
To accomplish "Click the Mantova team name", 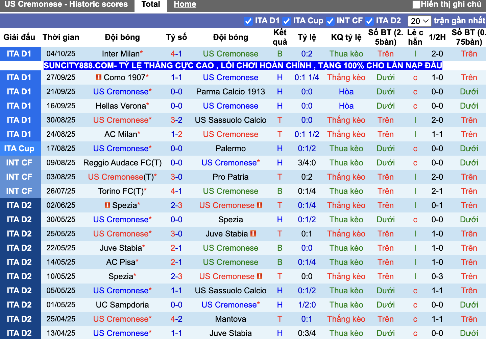I will click(x=230, y=319).
